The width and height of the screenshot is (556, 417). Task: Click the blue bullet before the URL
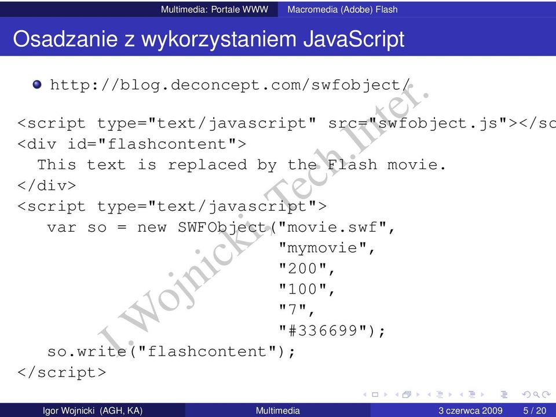pos(37,85)
